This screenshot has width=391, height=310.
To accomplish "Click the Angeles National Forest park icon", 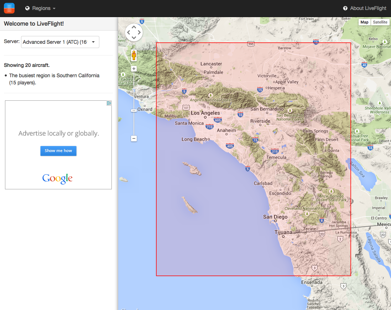I will tap(210, 95).
